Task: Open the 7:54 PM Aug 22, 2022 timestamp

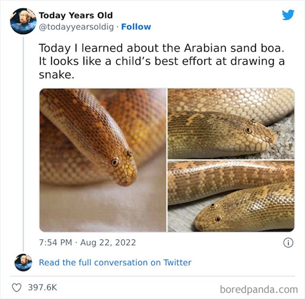Action: click(87, 243)
